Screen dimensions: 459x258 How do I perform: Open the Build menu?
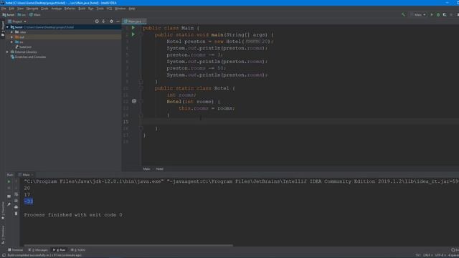tap(82, 9)
